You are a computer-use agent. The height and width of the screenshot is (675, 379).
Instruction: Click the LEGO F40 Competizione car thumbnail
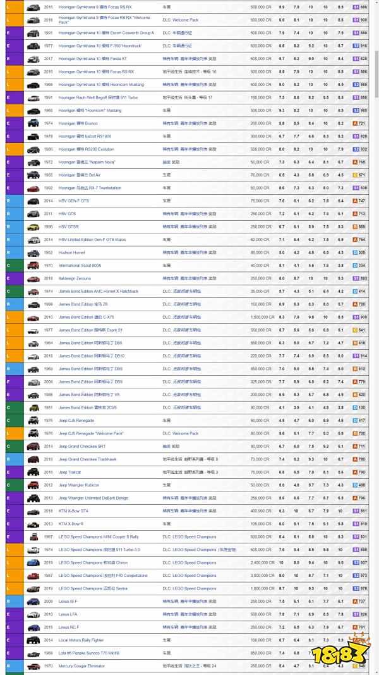pos(33,576)
